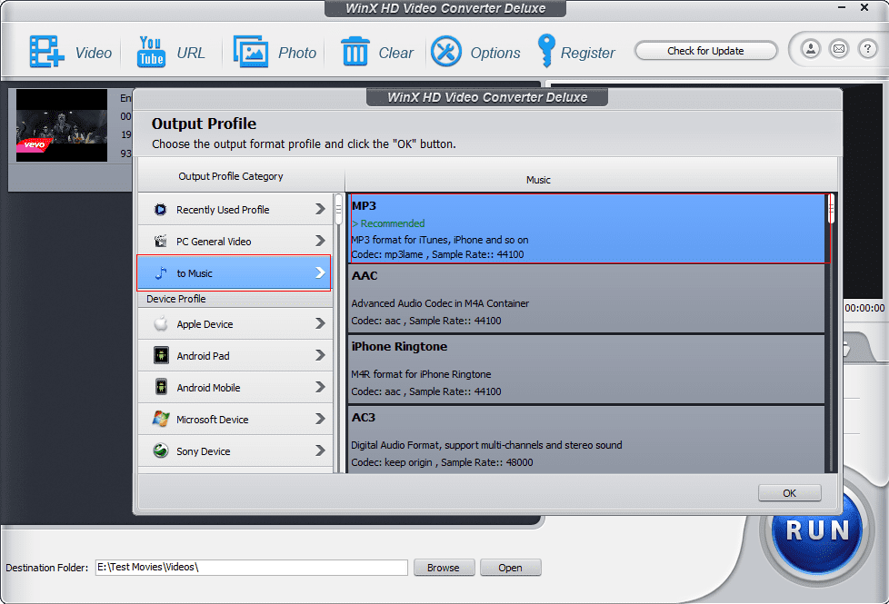Choose the PC General Video category
This screenshot has height=604, width=889.
click(235, 242)
